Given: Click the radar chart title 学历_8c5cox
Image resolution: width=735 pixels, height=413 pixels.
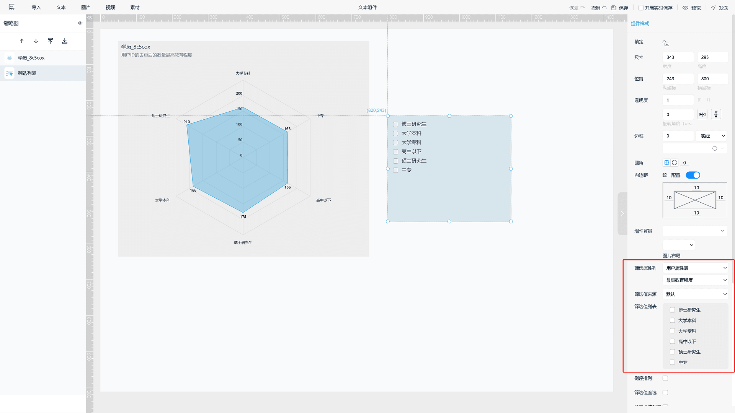Looking at the screenshot, I should (x=136, y=47).
